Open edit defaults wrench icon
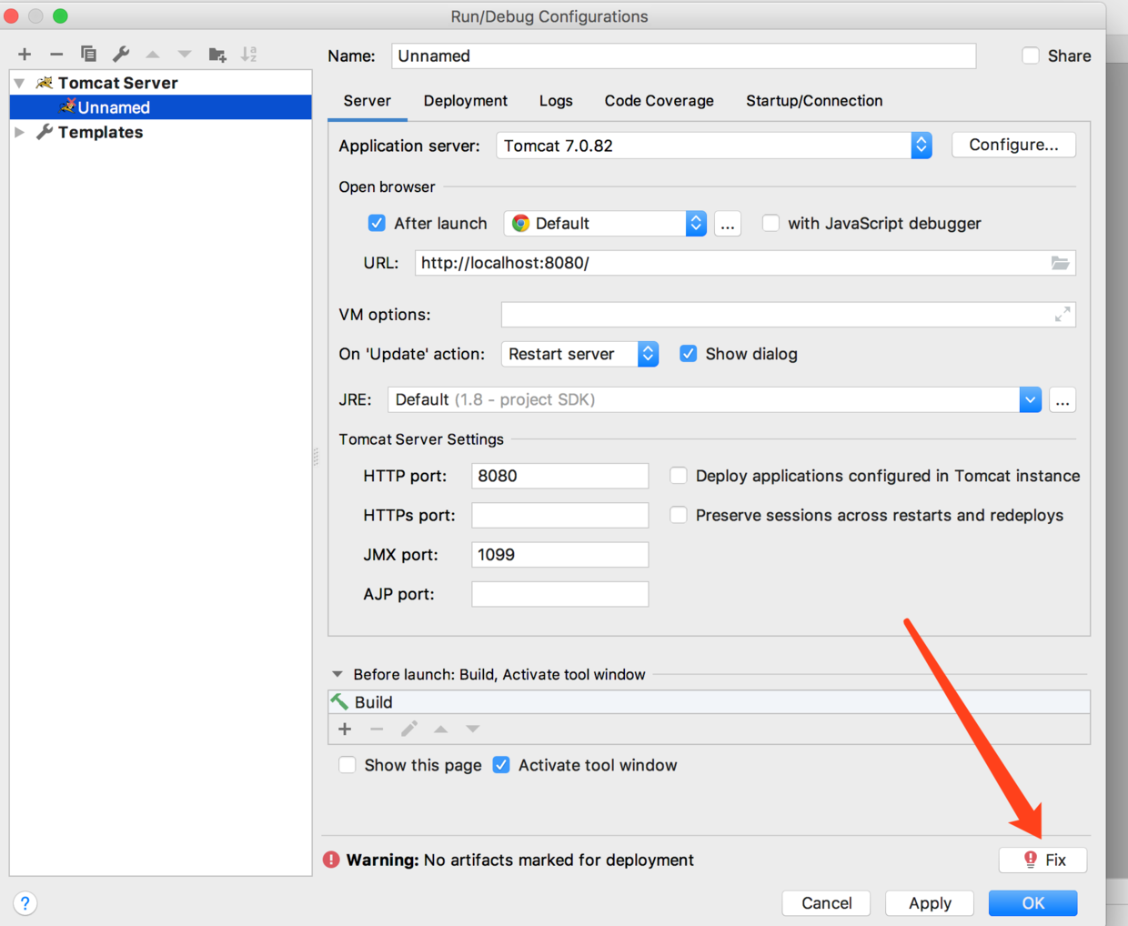The image size is (1128, 926). 121,55
